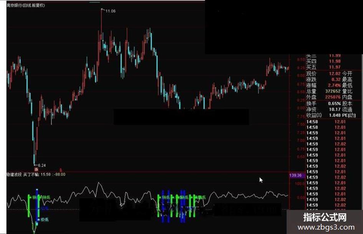
Task: Click the PE(动) label
Action: click(x=349, y=115)
